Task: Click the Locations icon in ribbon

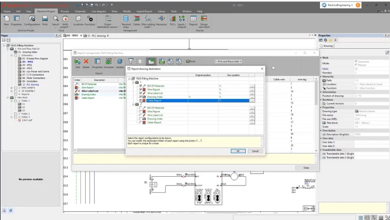Action: (x=78, y=18)
